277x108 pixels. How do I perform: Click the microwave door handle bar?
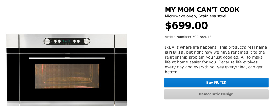coord(67,58)
